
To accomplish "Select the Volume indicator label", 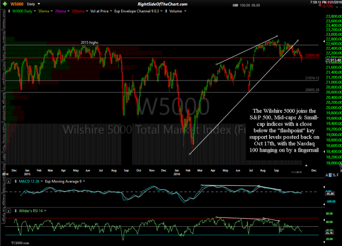I will [x=176, y=11].
